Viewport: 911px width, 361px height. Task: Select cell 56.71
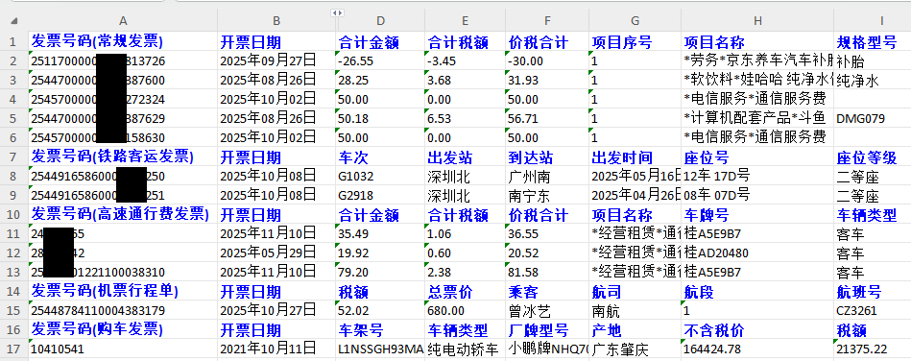coord(547,119)
